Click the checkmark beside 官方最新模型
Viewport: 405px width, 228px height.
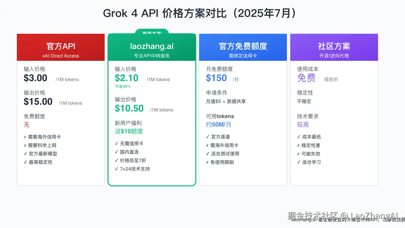tap(24, 154)
